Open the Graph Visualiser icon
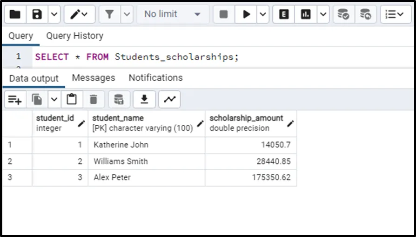This screenshot has width=416, height=237. [169, 99]
